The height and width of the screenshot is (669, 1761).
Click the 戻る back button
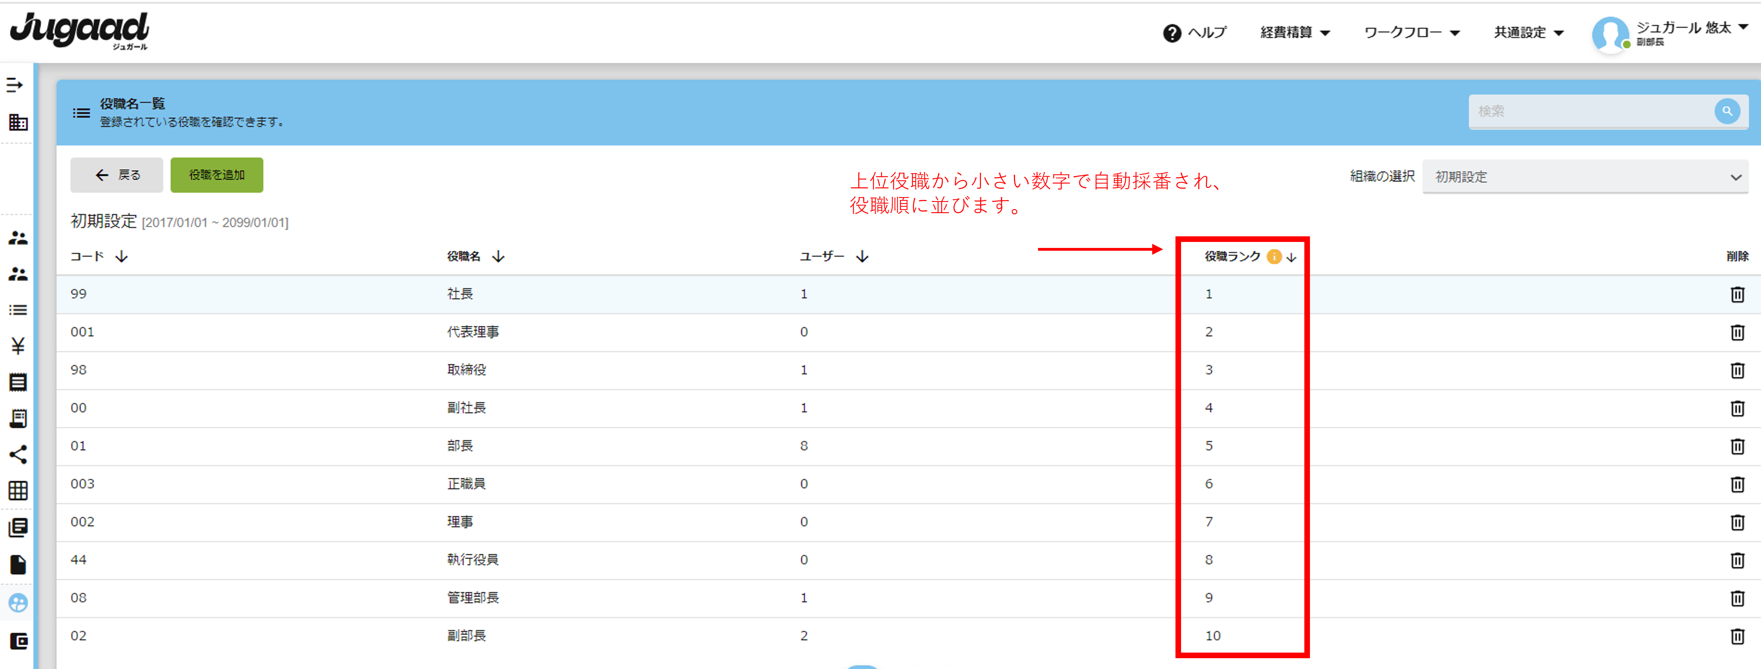[117, 175]
